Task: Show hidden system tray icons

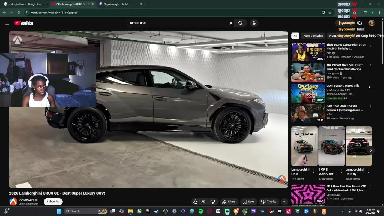Action: click(x=343, y=211)
